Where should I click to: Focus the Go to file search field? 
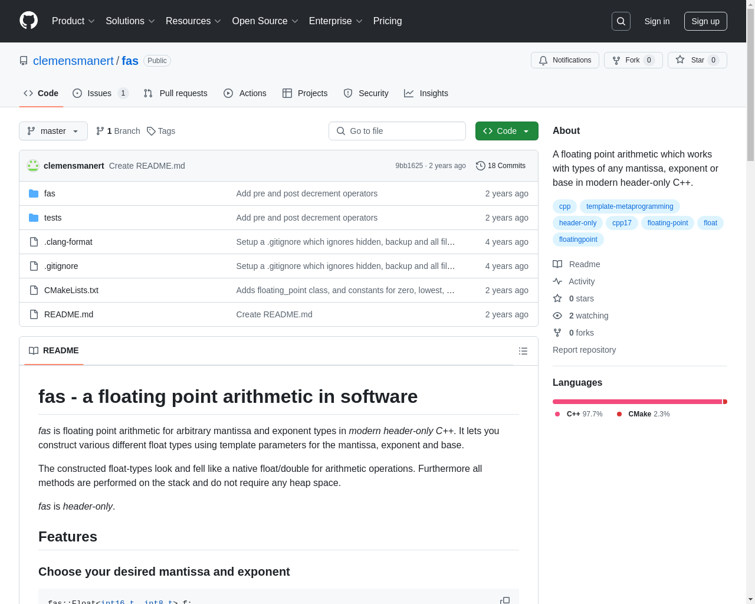pyautogui.click(x=397, y=131)
